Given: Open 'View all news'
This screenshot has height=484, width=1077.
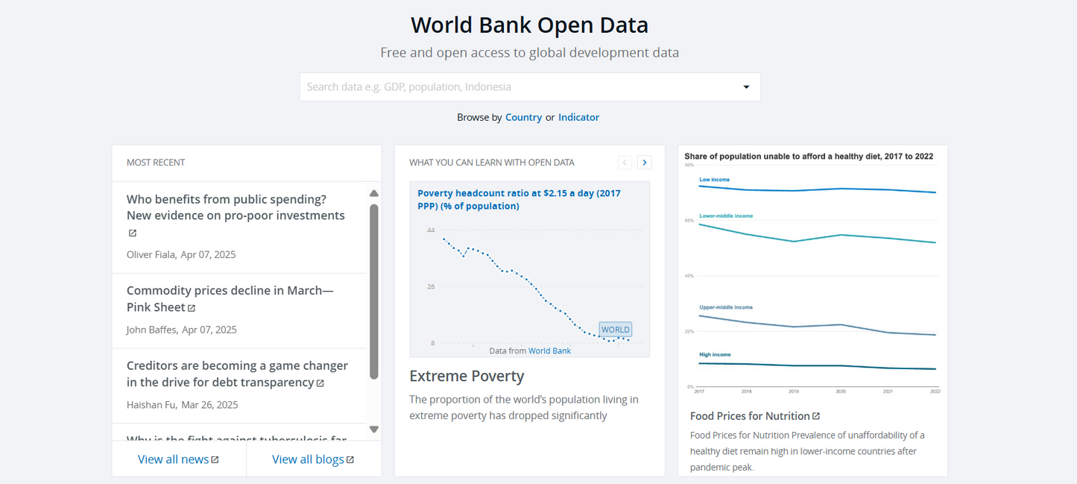Looking at the screenshot, I should (x=173, y=459).
